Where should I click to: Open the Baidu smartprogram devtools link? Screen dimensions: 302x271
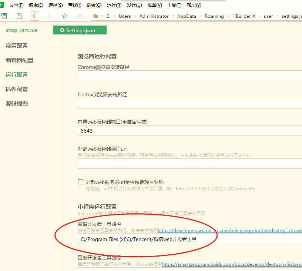click(232, 264)
